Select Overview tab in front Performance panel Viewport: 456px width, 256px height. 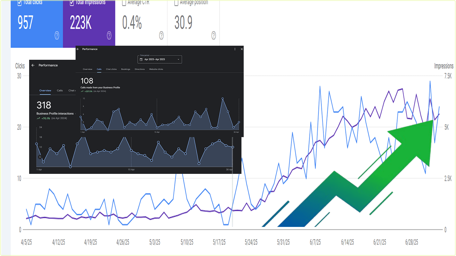[x=87, y=69]
